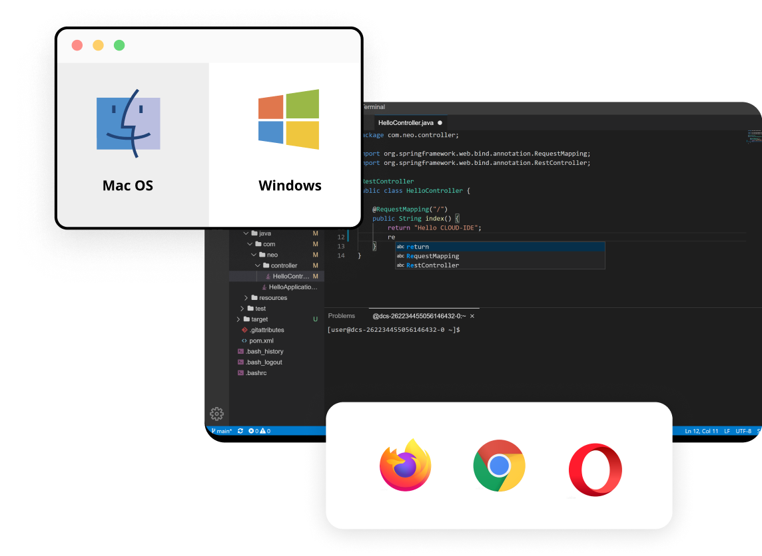Click the green dot in the OS window

(x=119, y=45)
